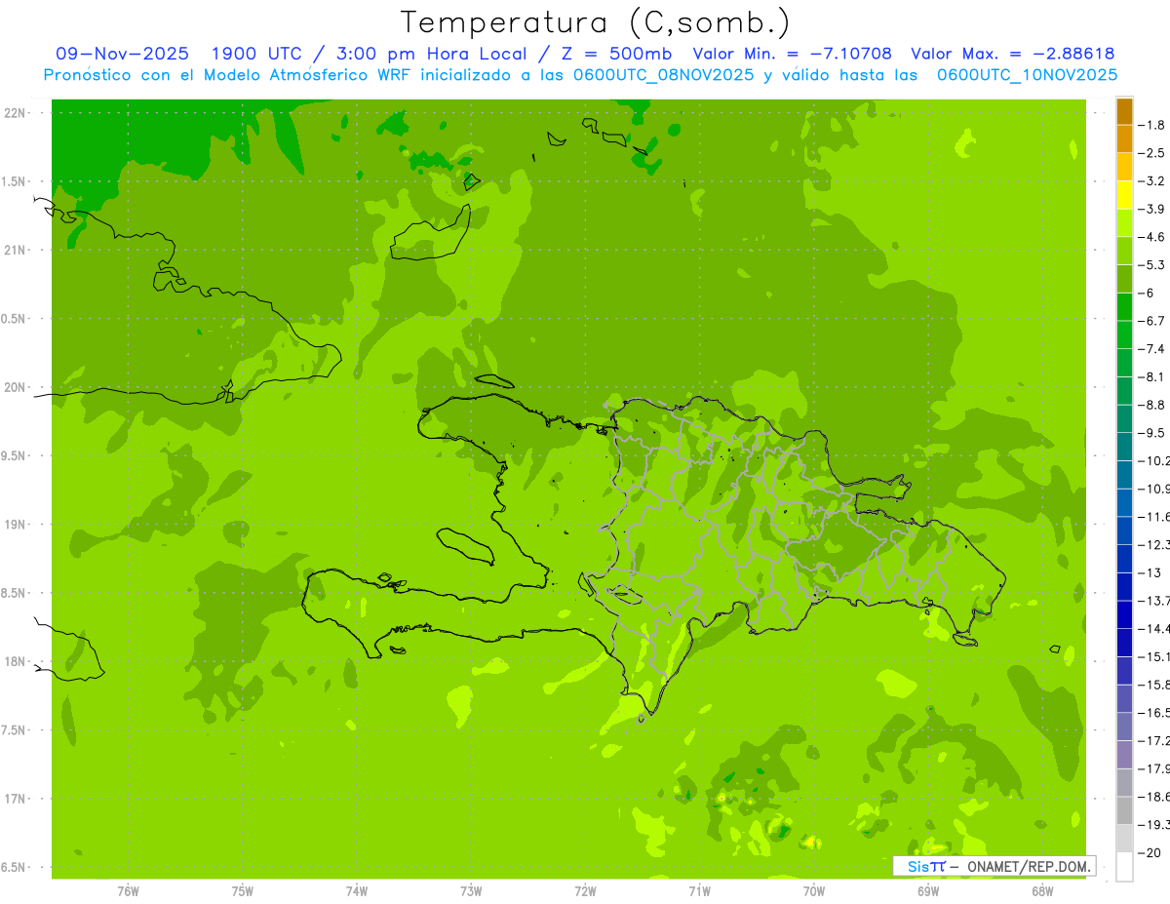
Task: Click the "22N" latitude axis label
Action: coord(17,113)
